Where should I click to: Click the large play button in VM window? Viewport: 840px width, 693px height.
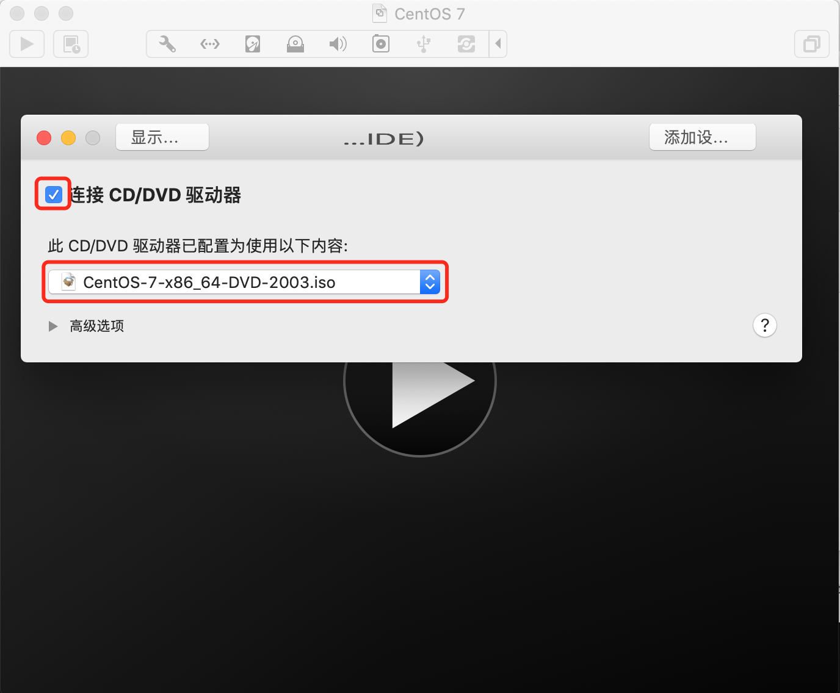point(420,403)
